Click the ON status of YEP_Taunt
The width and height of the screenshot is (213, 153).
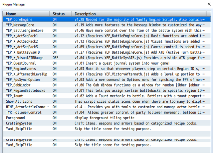tap(55, 96)
